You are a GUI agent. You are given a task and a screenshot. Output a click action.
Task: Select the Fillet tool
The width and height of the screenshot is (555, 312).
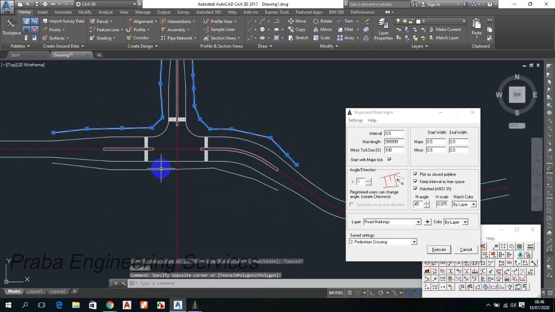click(x=345, y=29)
